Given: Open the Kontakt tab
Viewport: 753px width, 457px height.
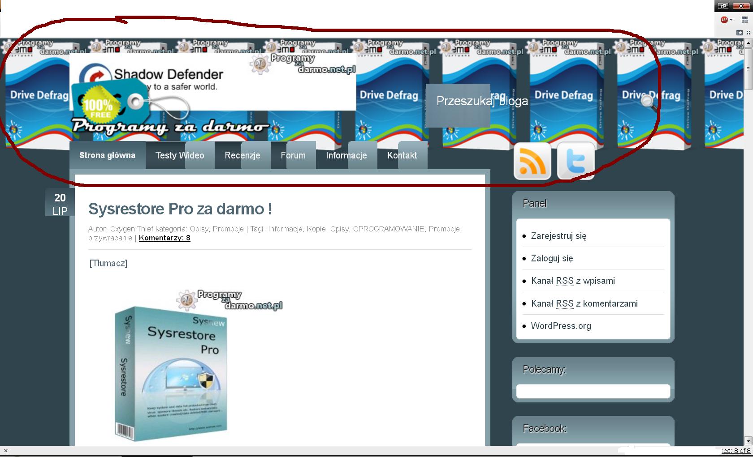Looking at the screenshot, I should click(x=402, y=155).
